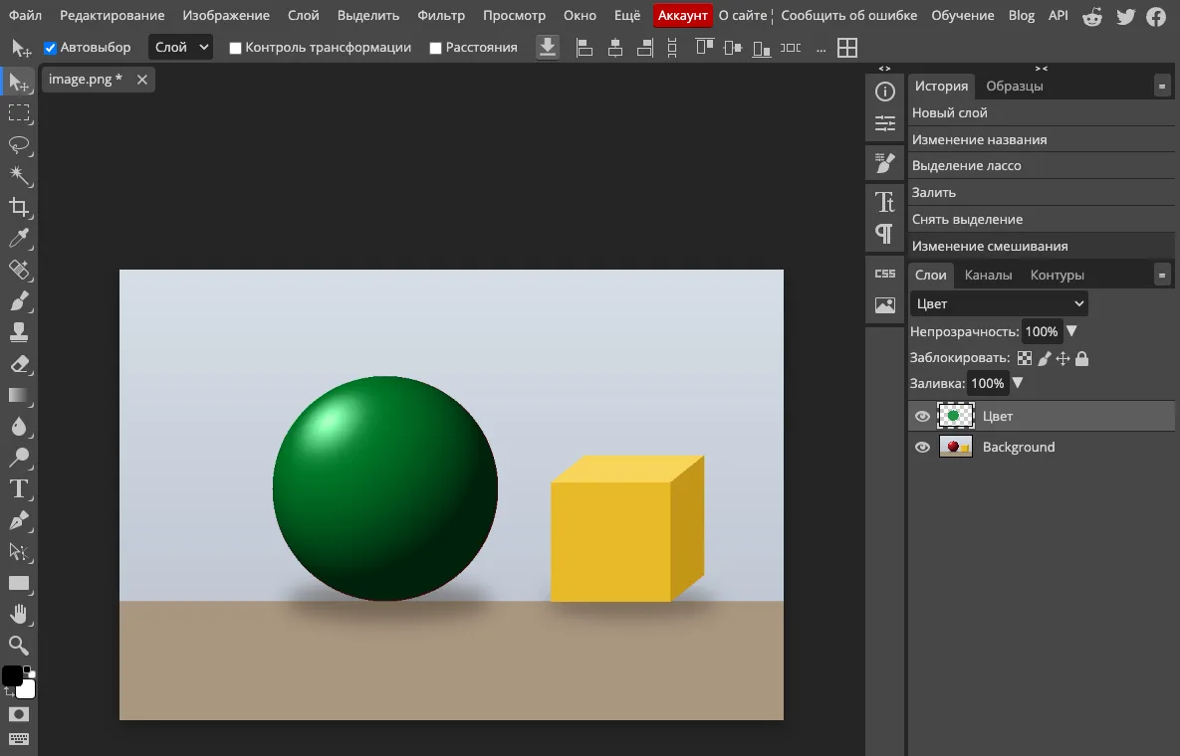Toggle lock all for layer
The image size is (1180, 756).
[x=1081, y=358]
